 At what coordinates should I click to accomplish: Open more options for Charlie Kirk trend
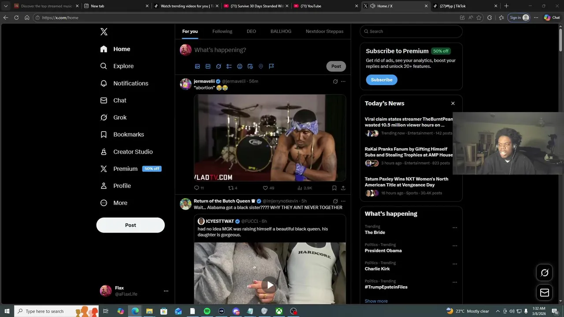(x=455, y=264)
